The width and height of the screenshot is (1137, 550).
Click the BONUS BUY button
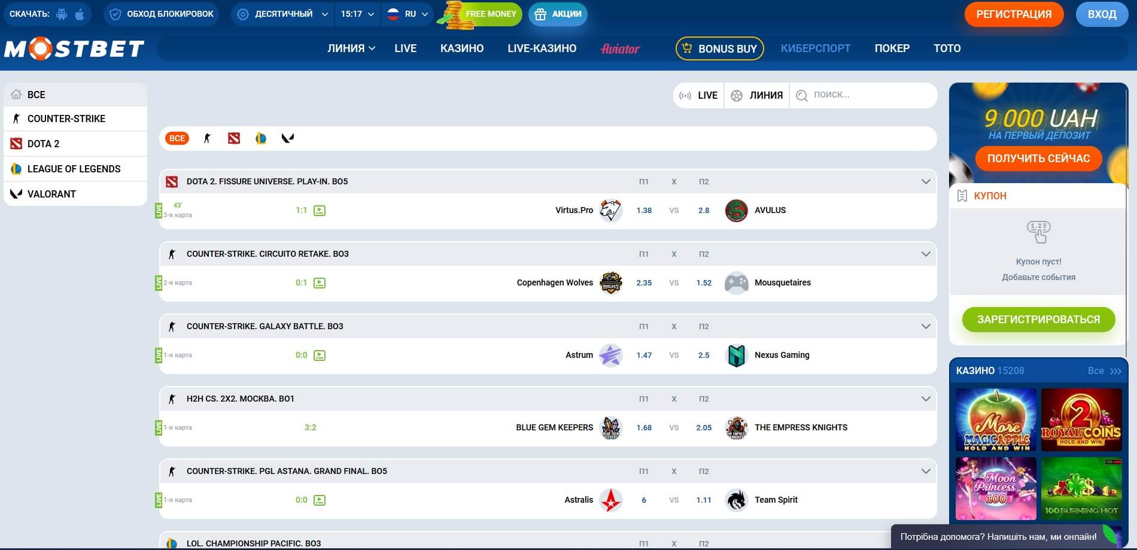(719, 48)
